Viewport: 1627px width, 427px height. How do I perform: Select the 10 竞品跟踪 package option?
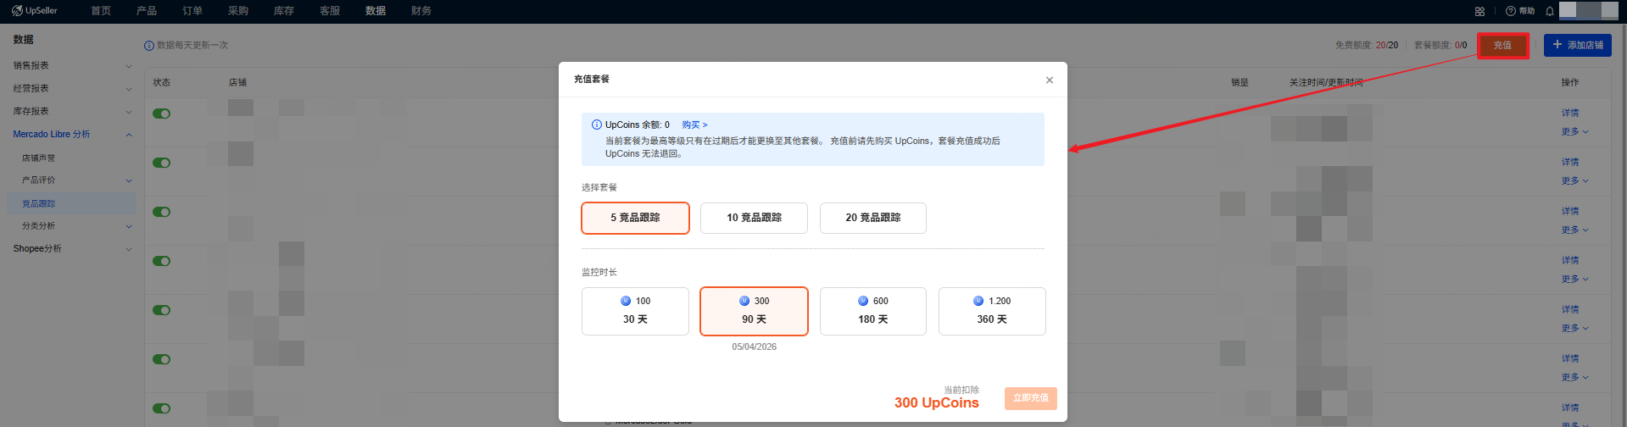[754, 218]
